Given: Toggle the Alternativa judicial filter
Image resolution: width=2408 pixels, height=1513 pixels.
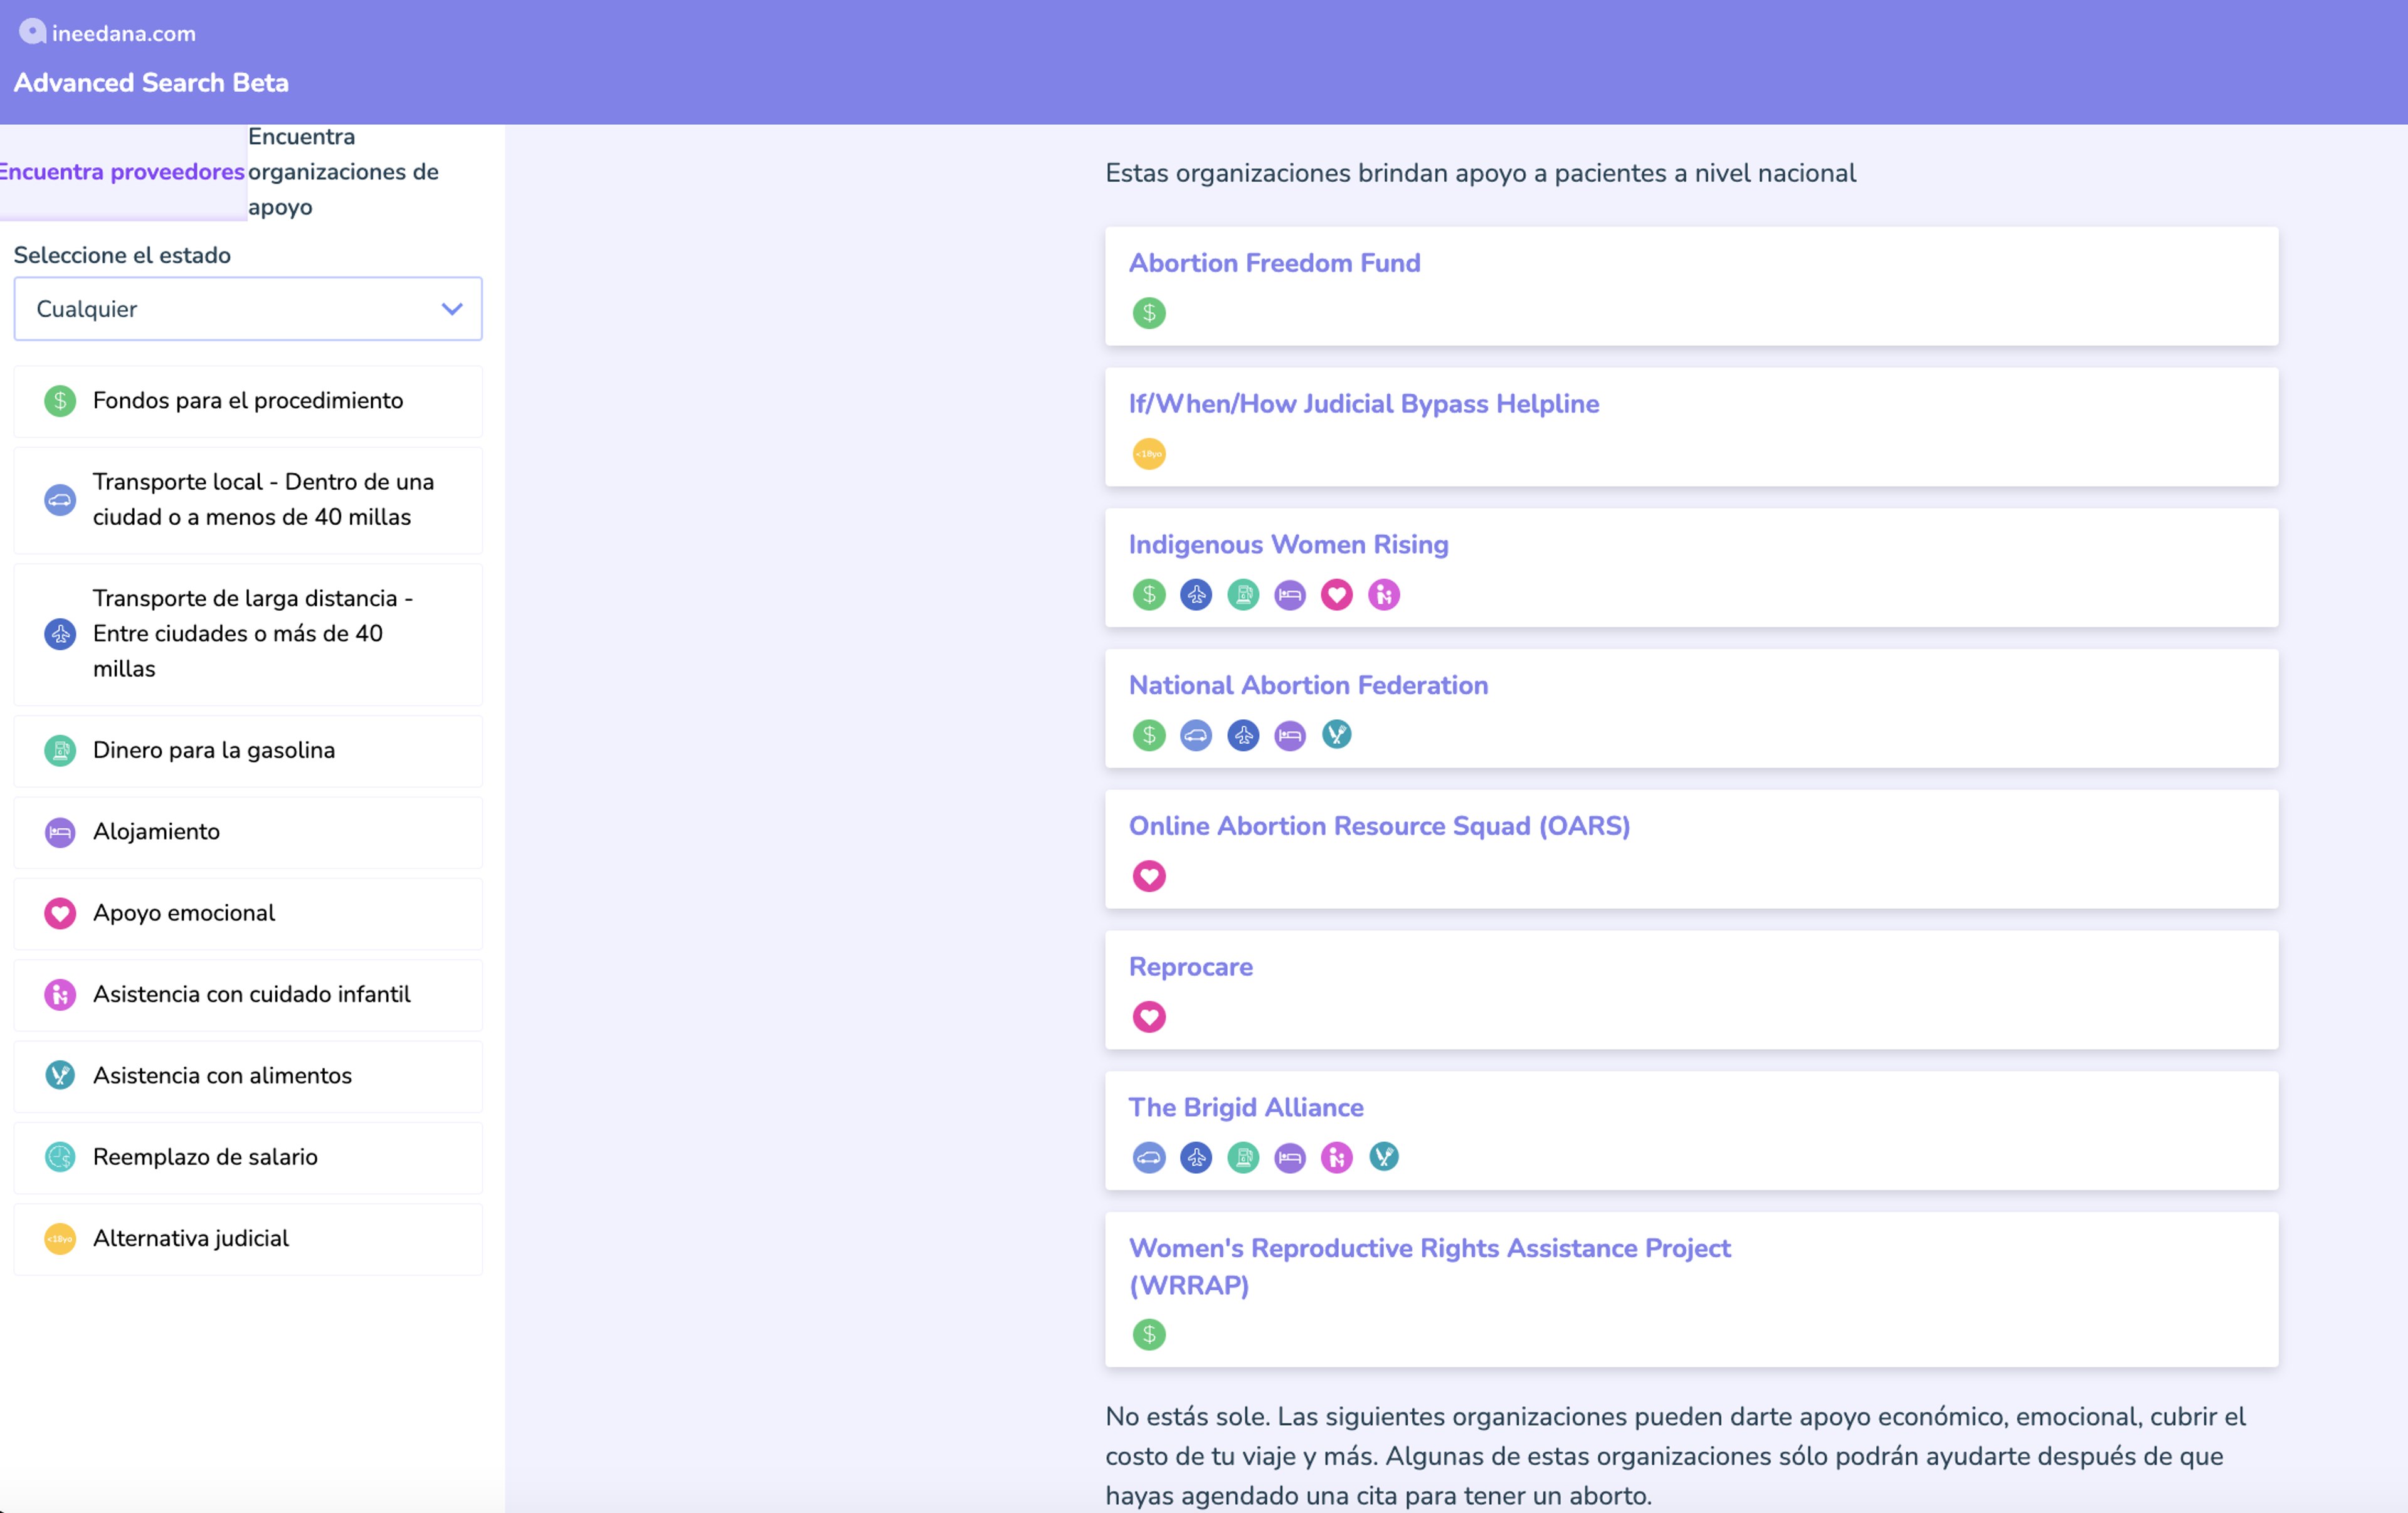Looking at the screenshot, I should 247,1239.
